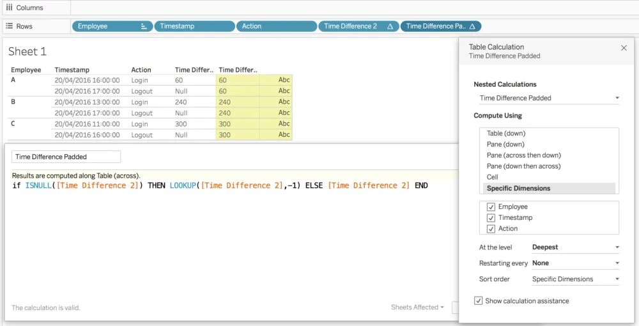Click 'Results are computed along Table (across)' message
639x326 pixels.
(76, 176)
